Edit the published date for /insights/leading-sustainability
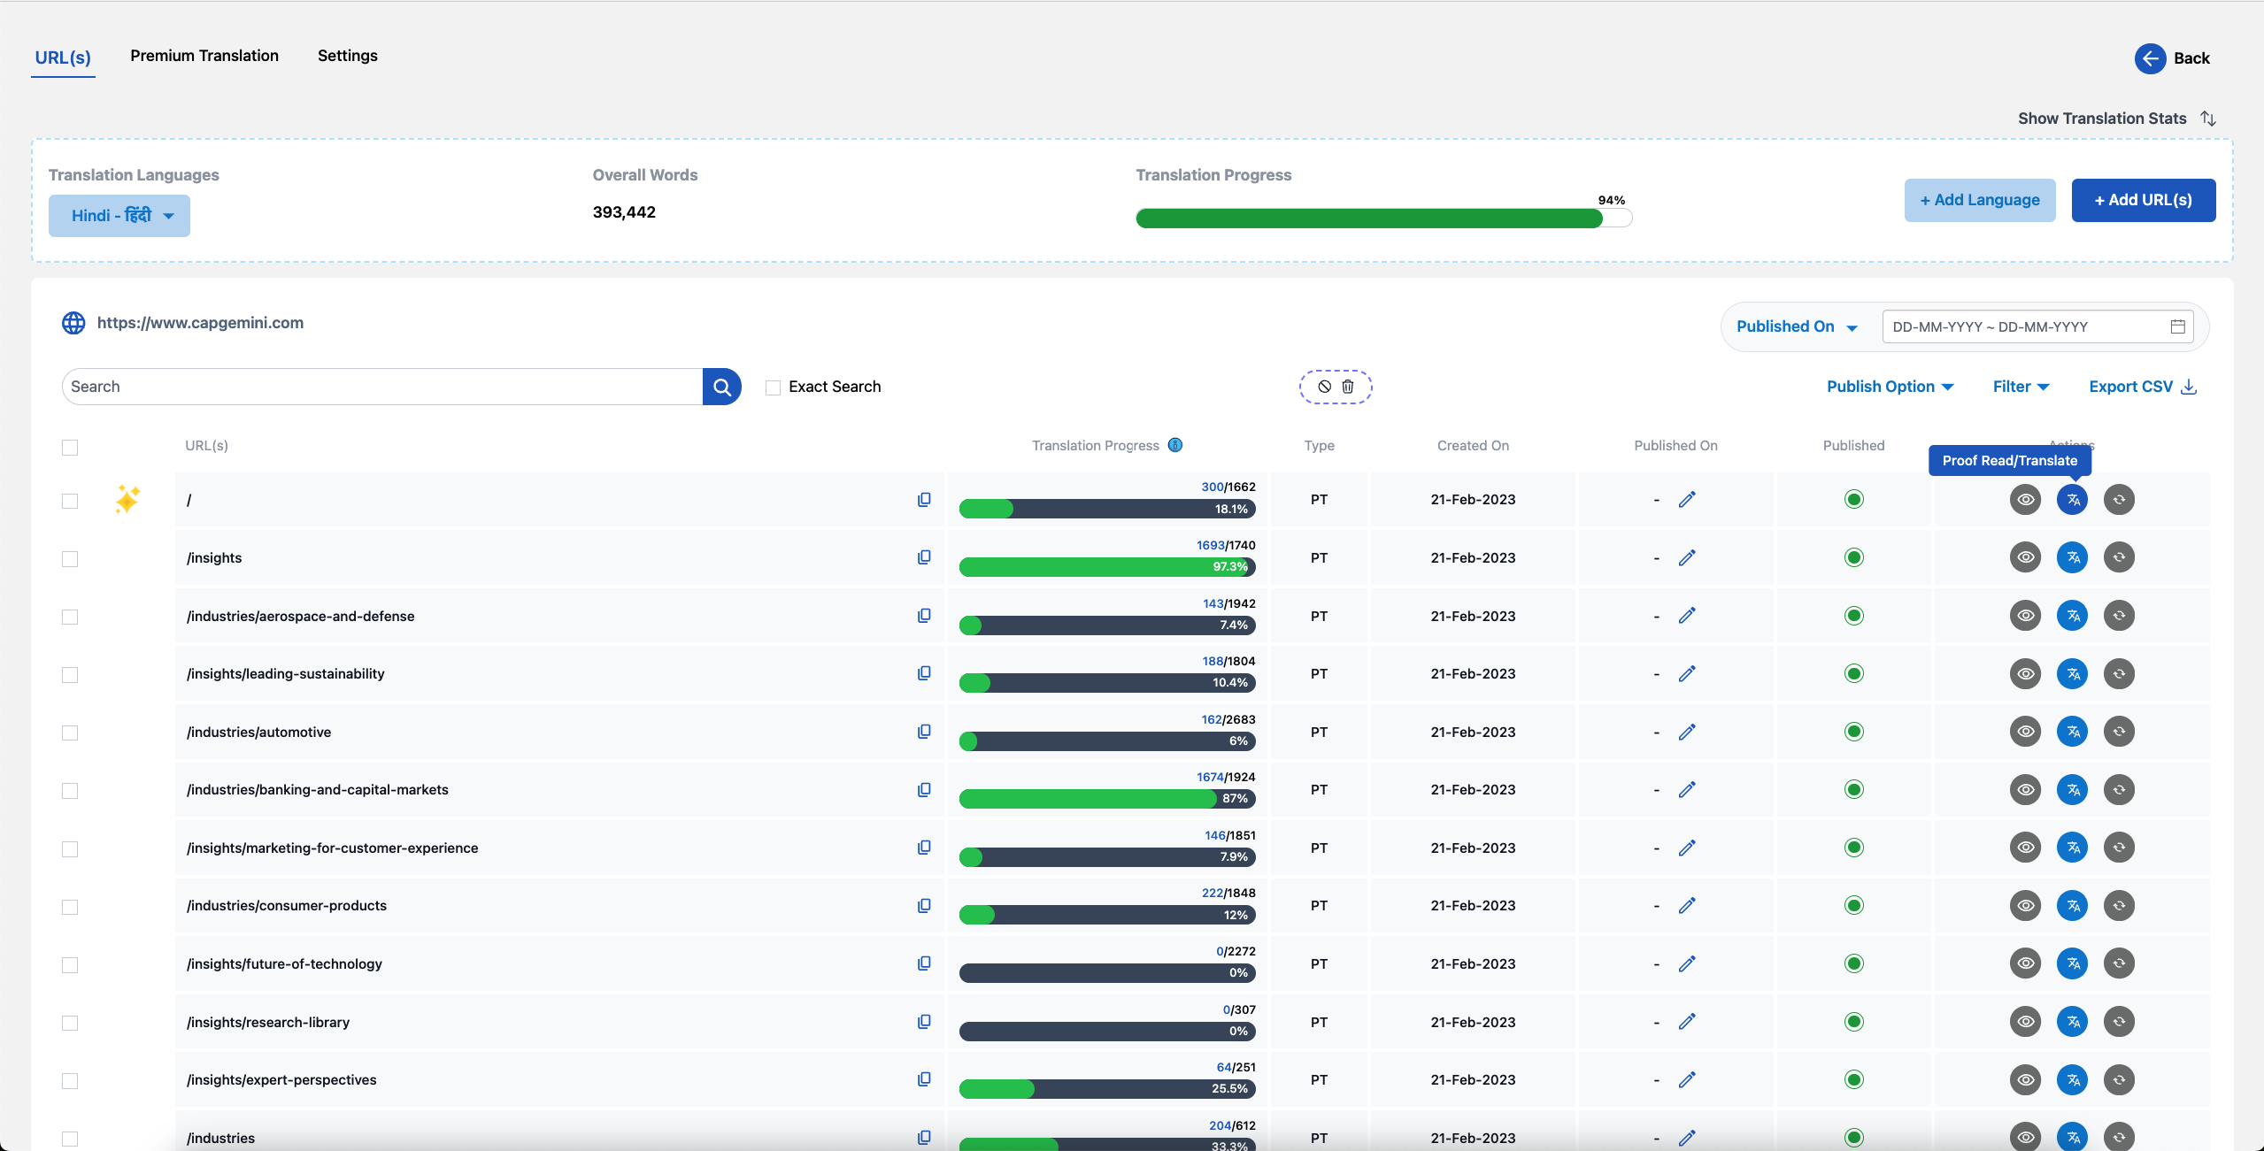Viewport: 2264px width, 1151px height. (x=1687, y=674)
